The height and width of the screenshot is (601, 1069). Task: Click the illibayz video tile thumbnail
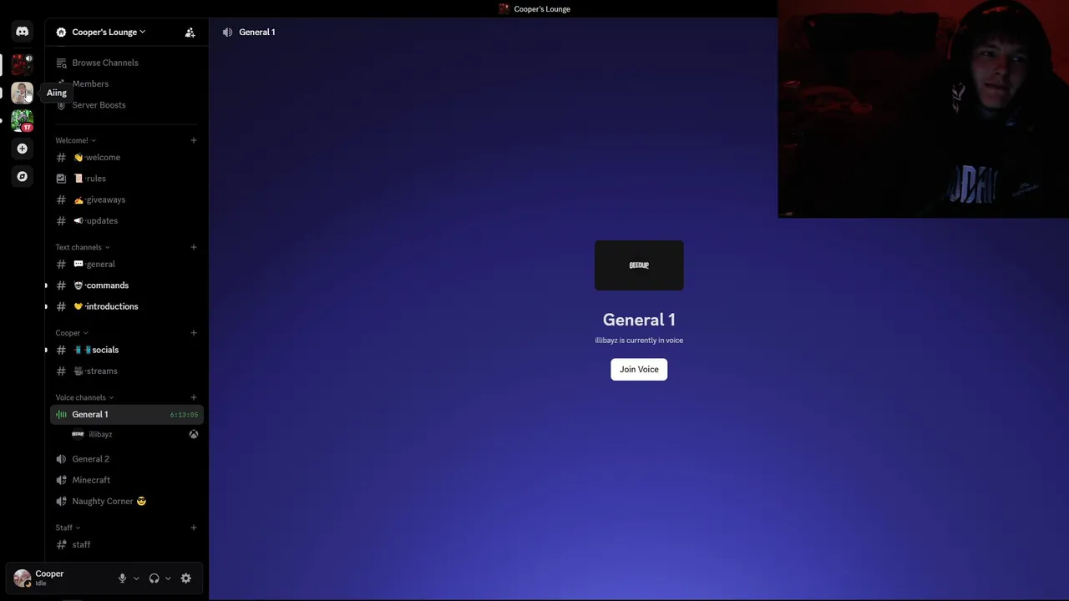point(639,265)
